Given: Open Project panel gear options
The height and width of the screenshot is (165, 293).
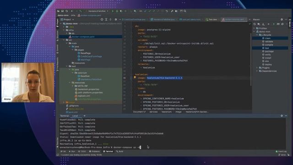Looking at the screenshot, I should [116, 19].
